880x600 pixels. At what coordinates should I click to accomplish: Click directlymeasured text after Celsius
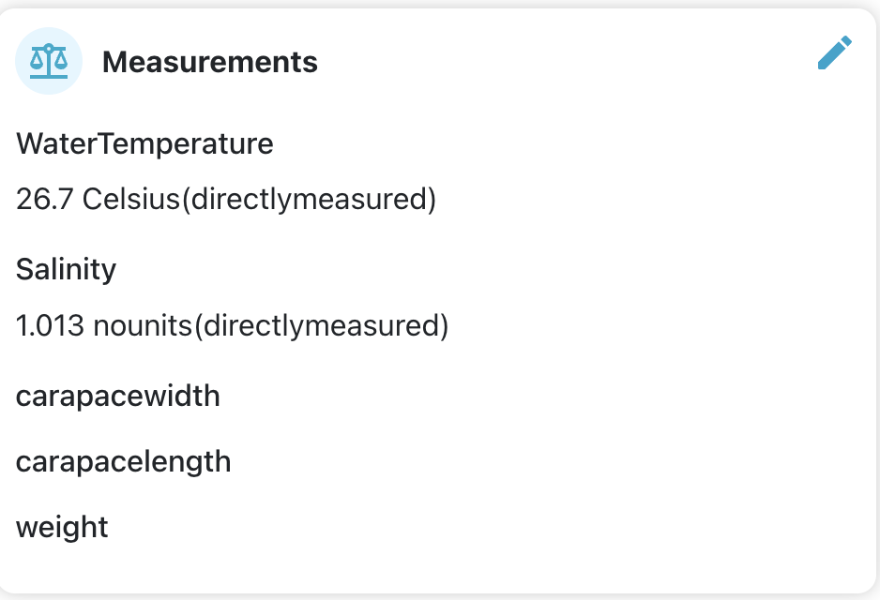pos(308,200)
